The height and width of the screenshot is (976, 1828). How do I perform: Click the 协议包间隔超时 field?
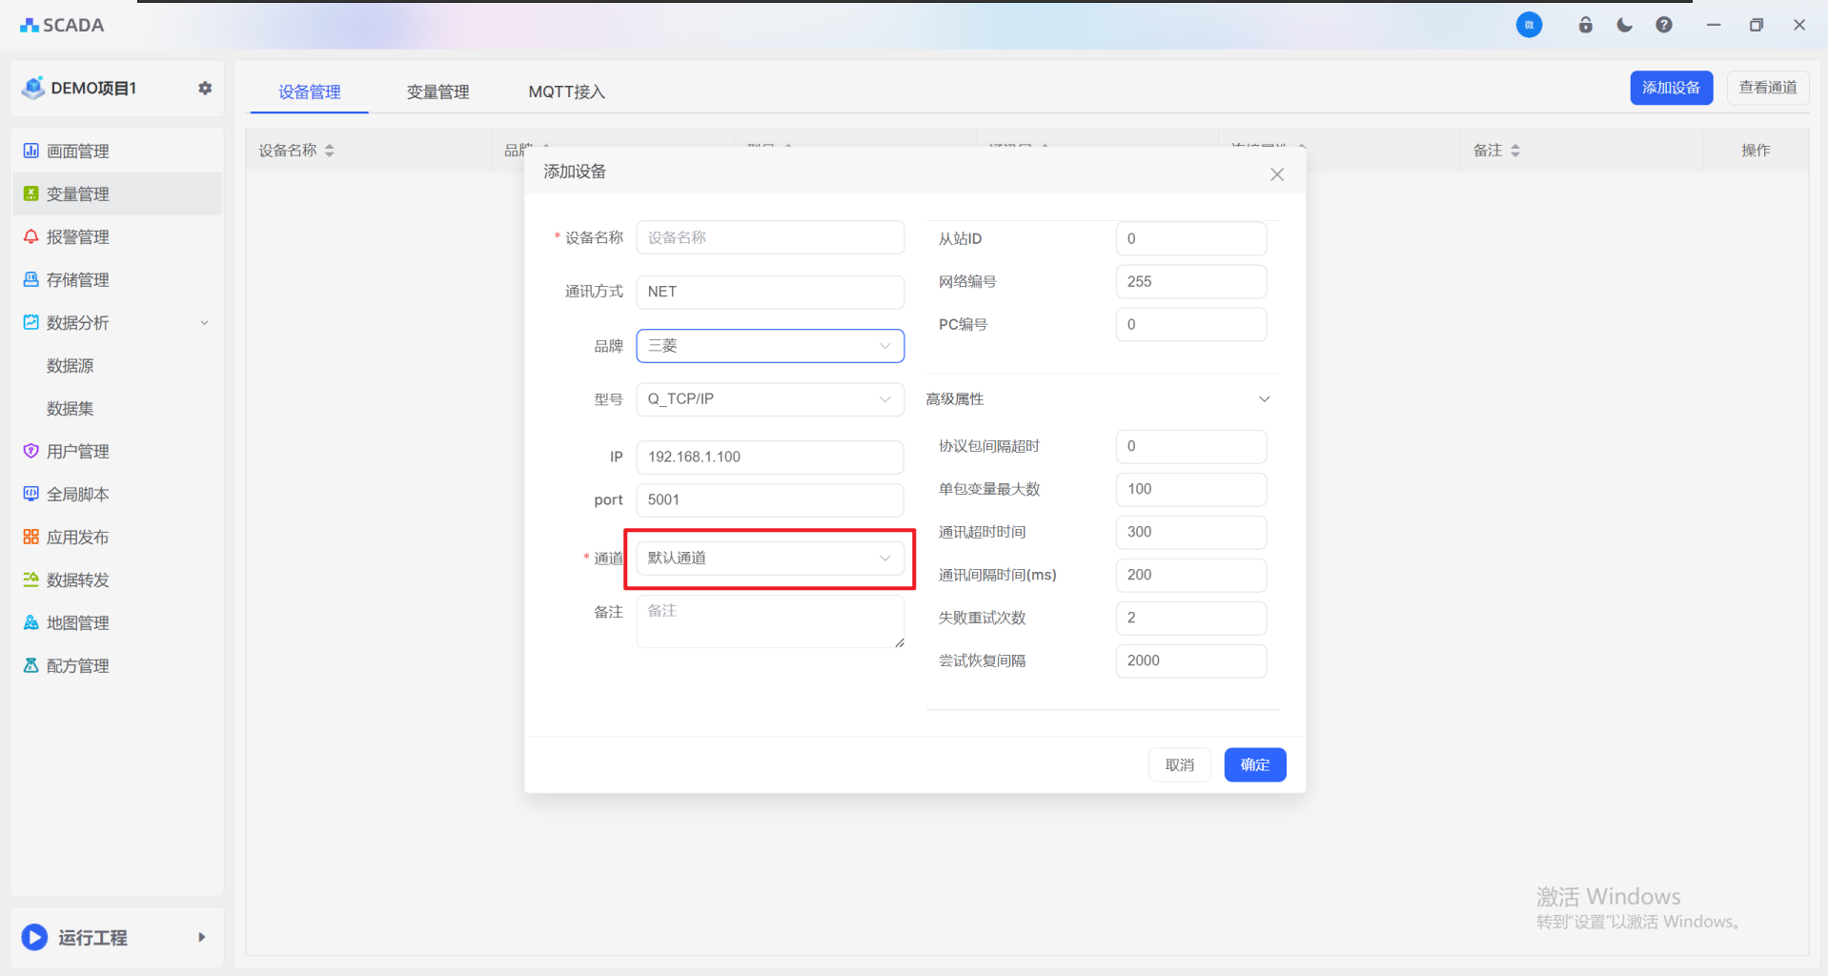(1190, 446)
